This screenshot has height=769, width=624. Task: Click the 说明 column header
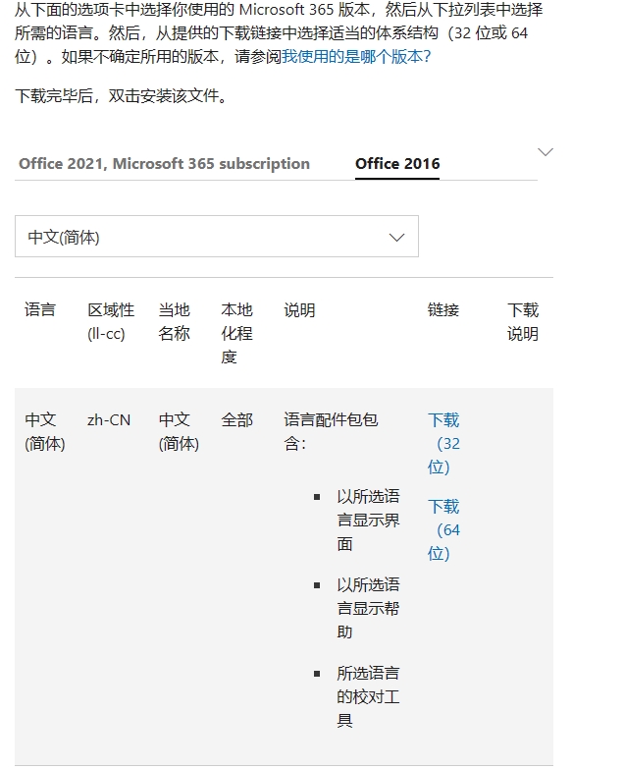tap(299, 310)
